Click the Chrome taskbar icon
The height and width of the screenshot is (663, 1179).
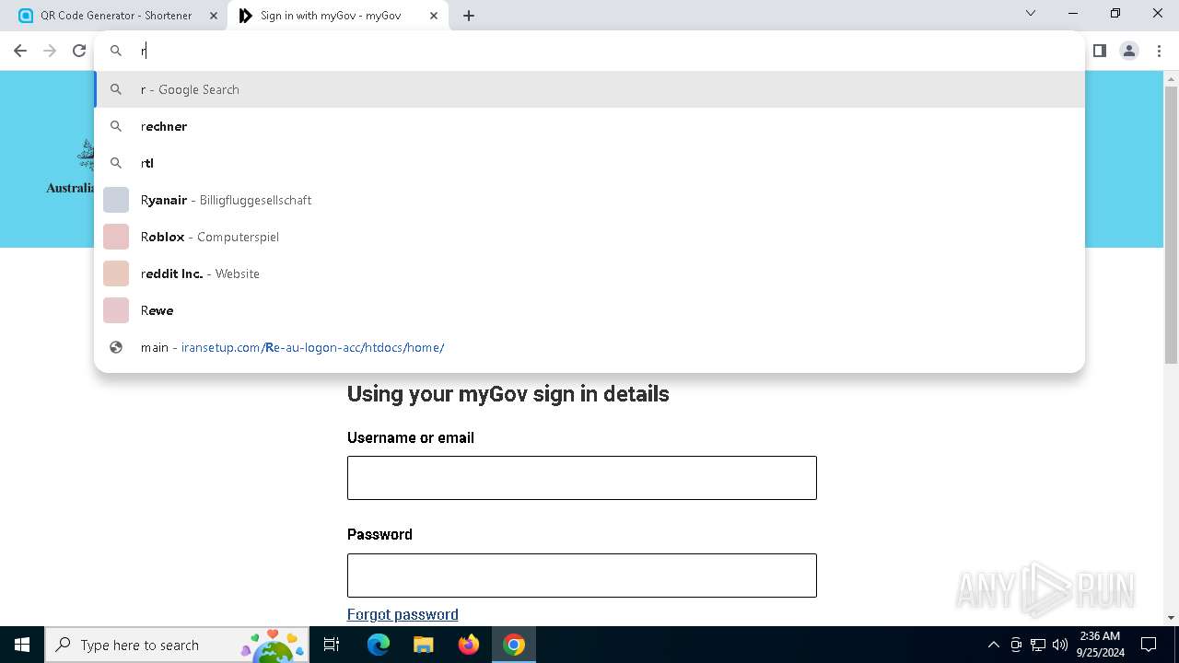tap(514, 645)
